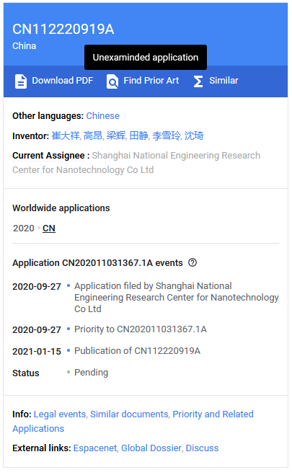The image size is (292, 475).
Task: Open inventor 高昂 link
Action: (93, 136)
